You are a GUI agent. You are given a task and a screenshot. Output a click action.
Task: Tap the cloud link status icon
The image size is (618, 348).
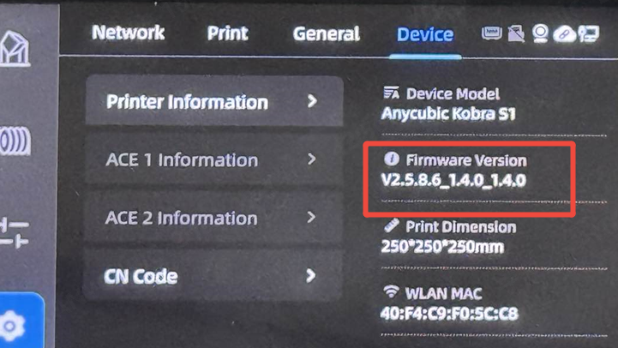tap(564, 34)
